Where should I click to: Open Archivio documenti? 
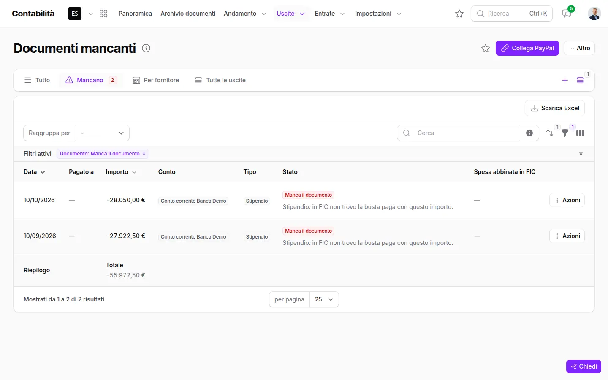(188, 14)
